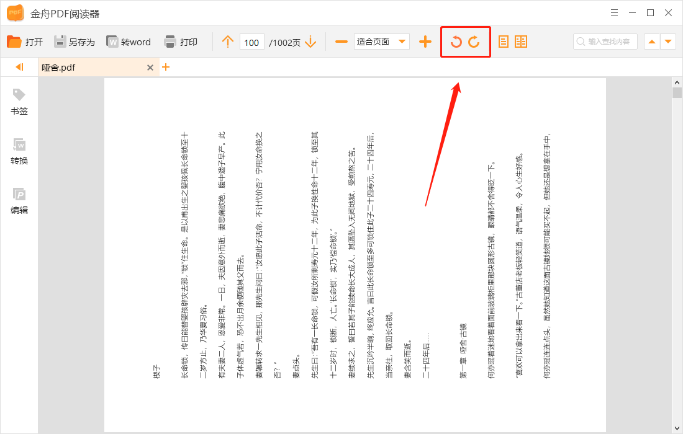This screenshot has width=683, height=434.
Task: Go to next page down arrow
Action: pos(310,42)
